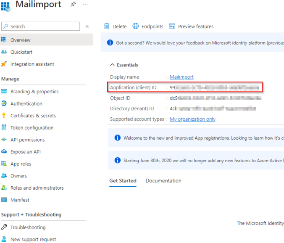Image resolution: width=284 pixels, height=243 pixels.
Task: Click the Overview grid icon
Action: (x=4, y=40)
